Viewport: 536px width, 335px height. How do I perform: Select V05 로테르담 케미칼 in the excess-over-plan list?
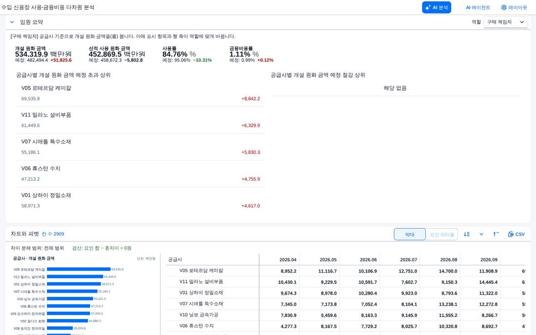tap(140, 93)
